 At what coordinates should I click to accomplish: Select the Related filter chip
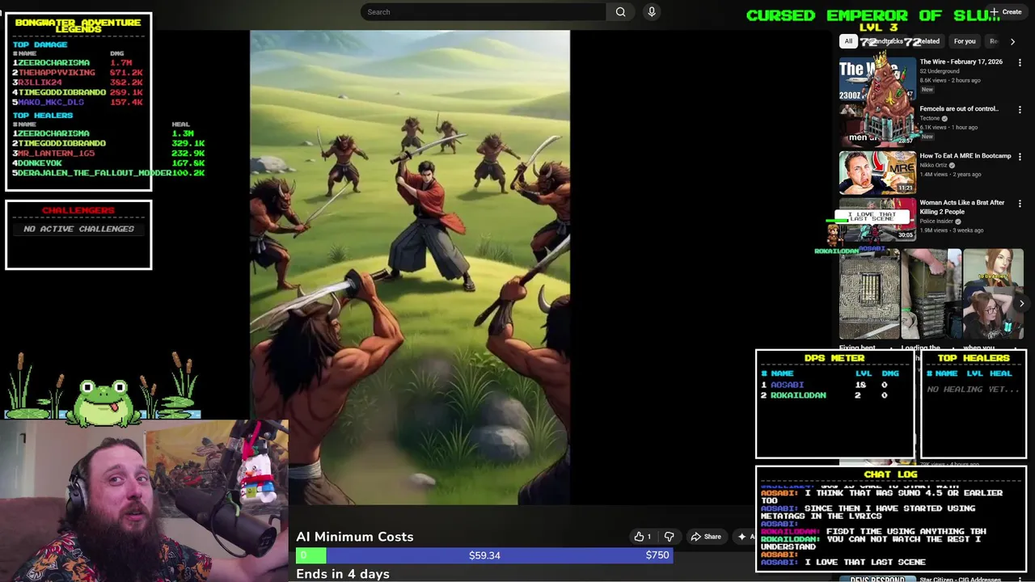tap(927, 41)
